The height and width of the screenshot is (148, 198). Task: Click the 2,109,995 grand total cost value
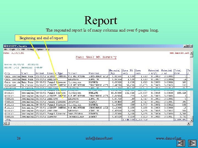tap(180, 119)
